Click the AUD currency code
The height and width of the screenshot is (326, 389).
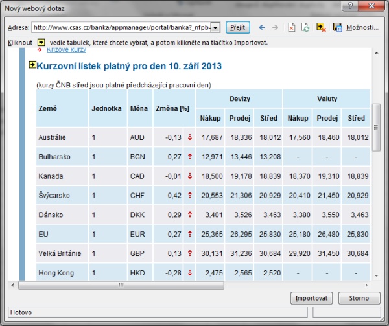(x=137, y=137)
